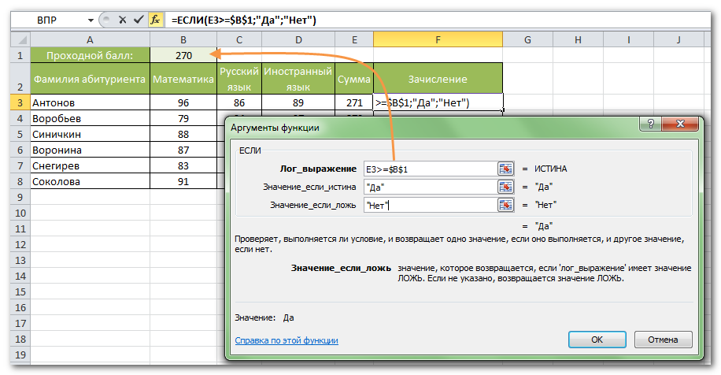Click Воронина's math score 87

183,150
